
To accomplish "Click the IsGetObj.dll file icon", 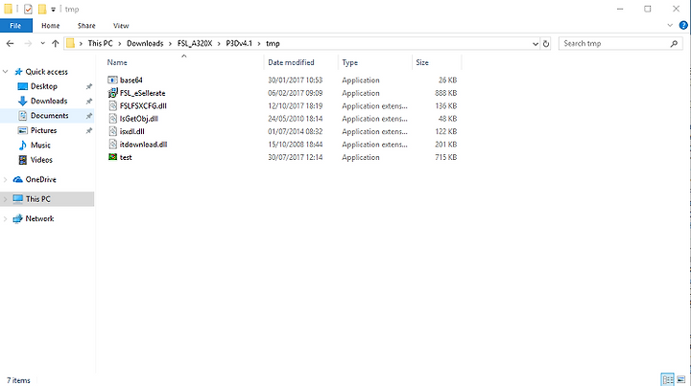I will click(x=113, y=118).
